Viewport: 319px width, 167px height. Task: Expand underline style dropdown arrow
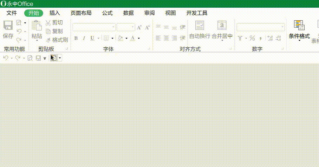pyautogui.click(x=98, y=38)
